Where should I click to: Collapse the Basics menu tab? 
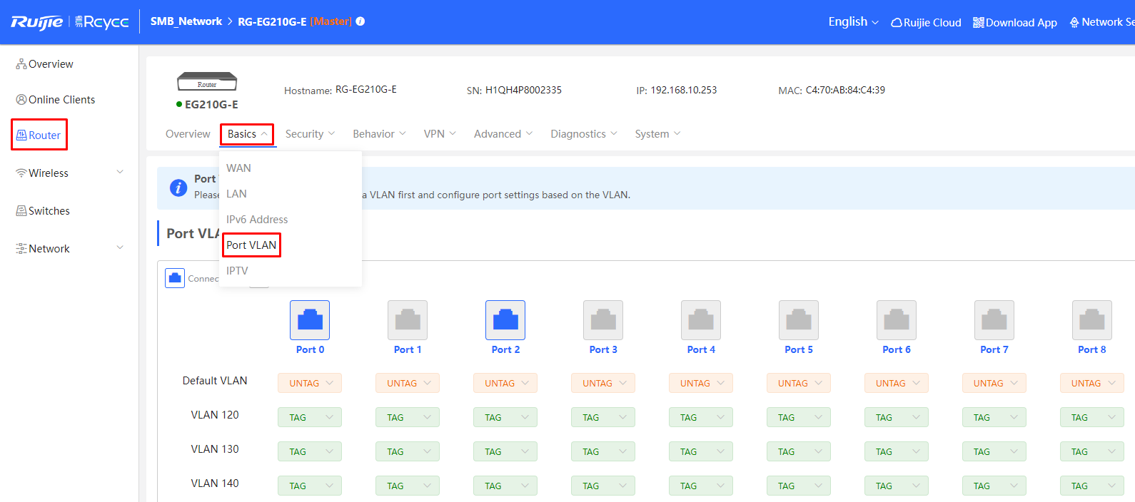(247, 134)
